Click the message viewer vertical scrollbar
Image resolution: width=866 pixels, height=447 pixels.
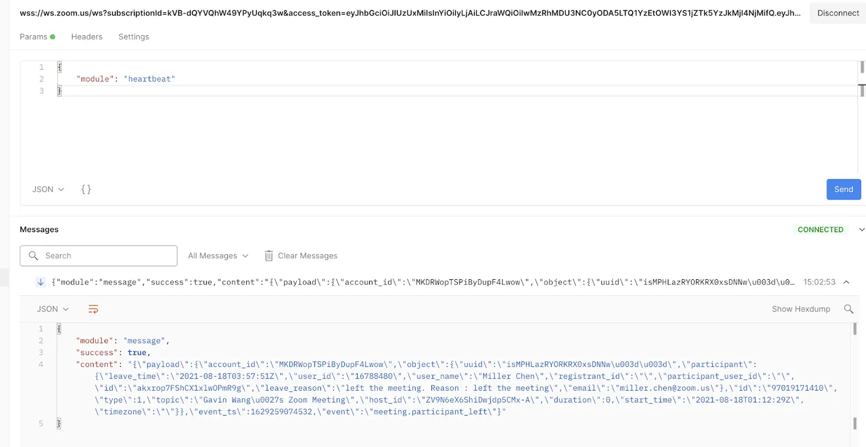[855, 377]
